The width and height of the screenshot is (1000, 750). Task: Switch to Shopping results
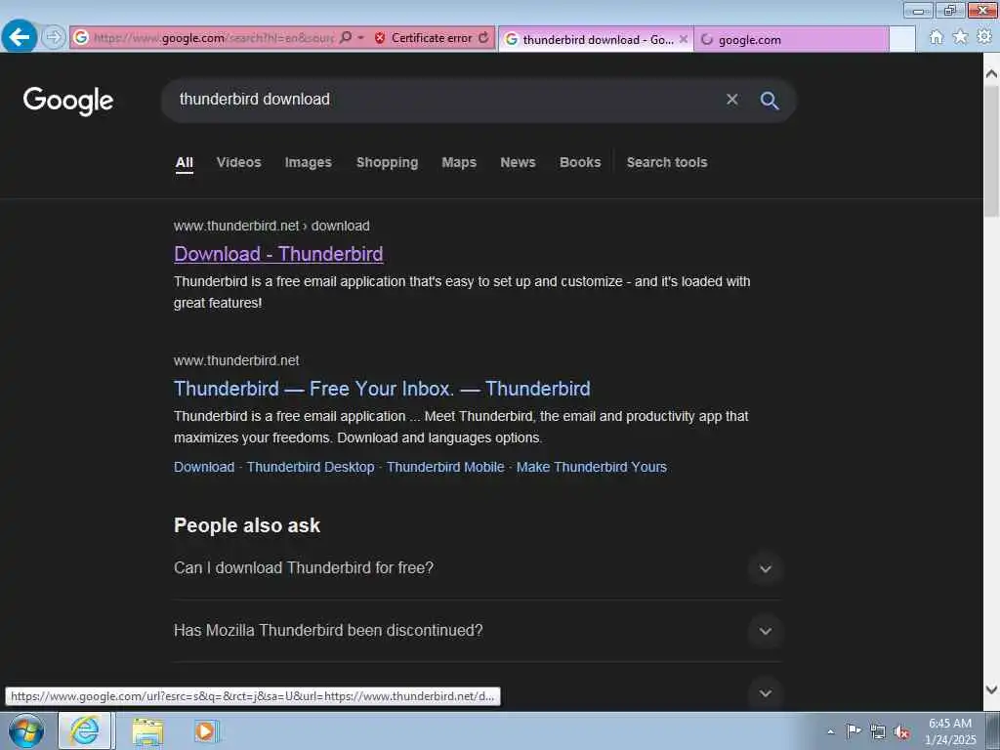click(387, 163)
